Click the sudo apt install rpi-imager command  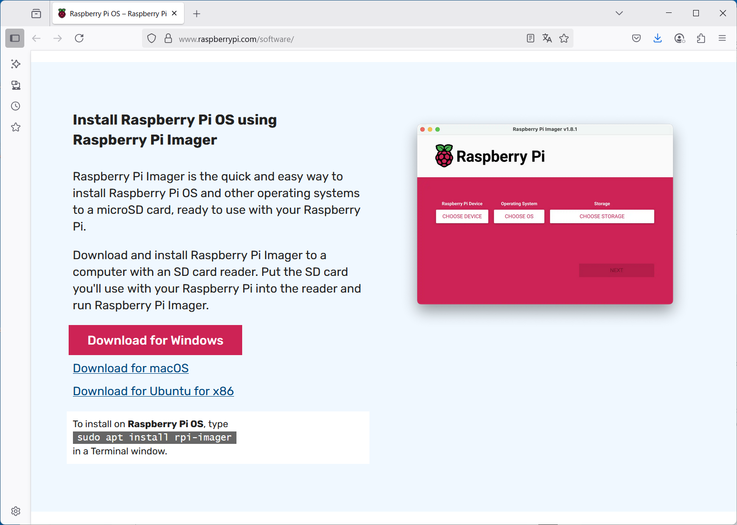coord(154,438)
